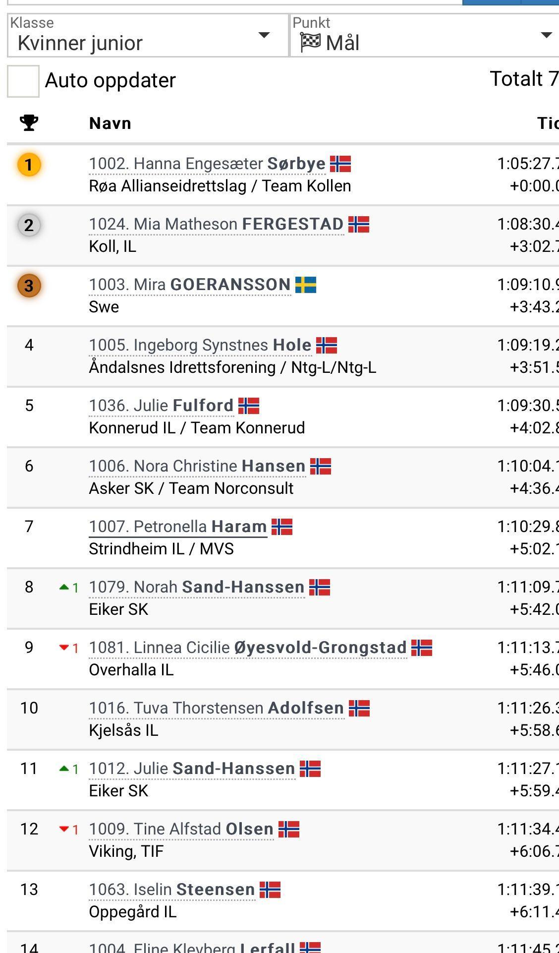Open Hanna Engesæter Sørbye's result details
The height and width of the screenshot is (953, 559).
207,164
